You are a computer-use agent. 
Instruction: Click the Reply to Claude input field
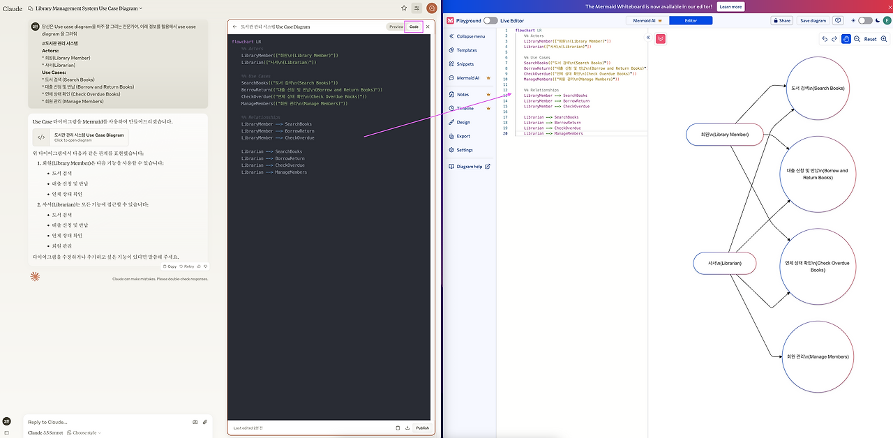105,422
